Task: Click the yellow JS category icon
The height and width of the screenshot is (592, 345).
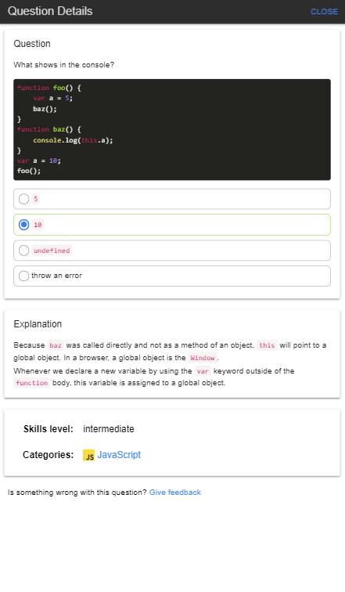Action: point(88,455)
